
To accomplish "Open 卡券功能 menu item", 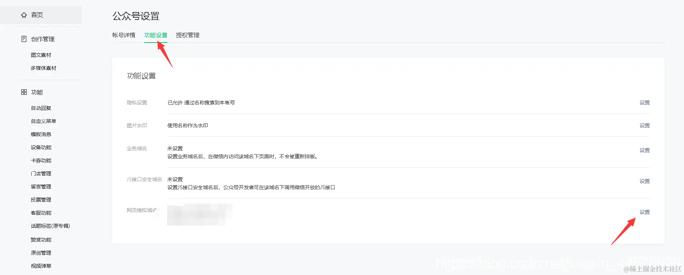I will [x=41, y=160].
